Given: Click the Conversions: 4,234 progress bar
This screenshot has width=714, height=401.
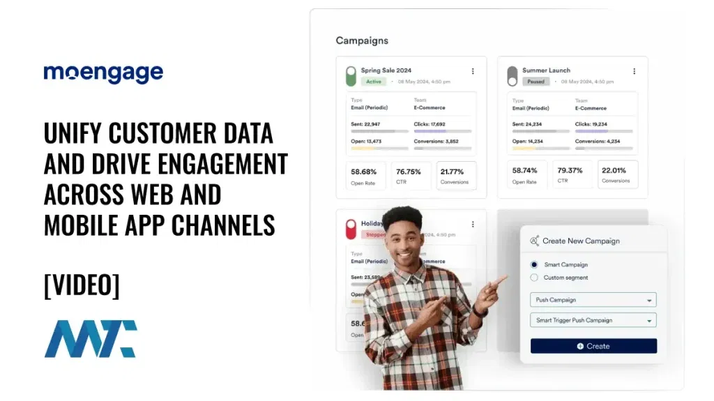Looking at the screenshot, I should coord(604,149).
